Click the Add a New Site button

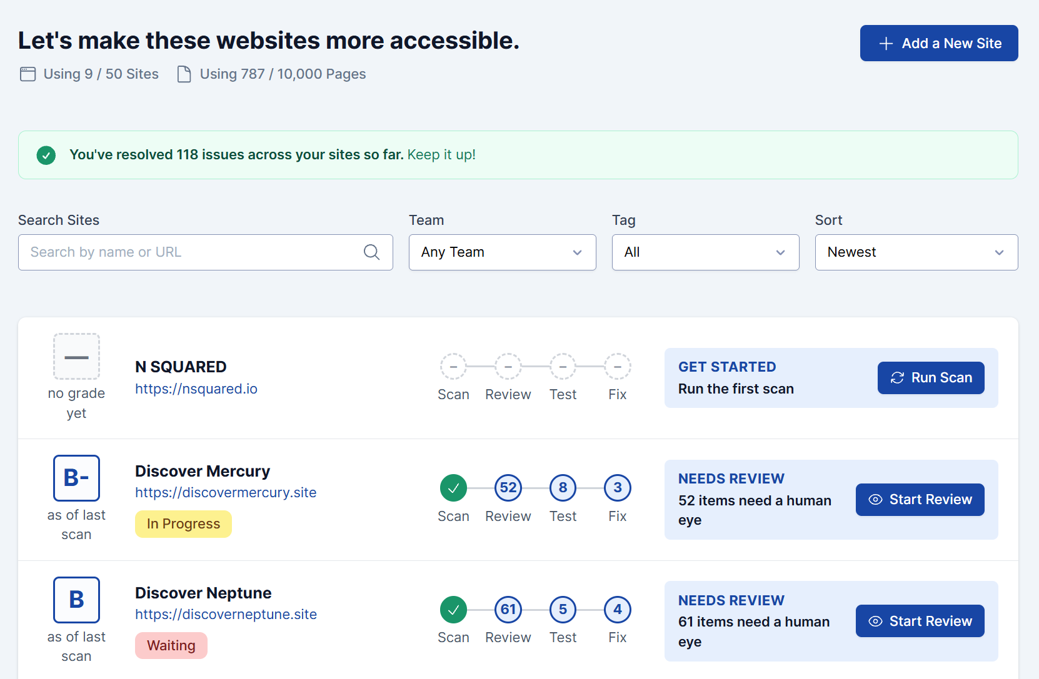click(939, 43)
